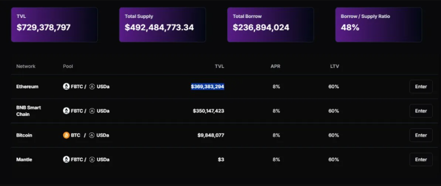This screenshot has height=186, width=441.
Task: Click the USDa icon in the Bitcoin row
Action: 92,135
